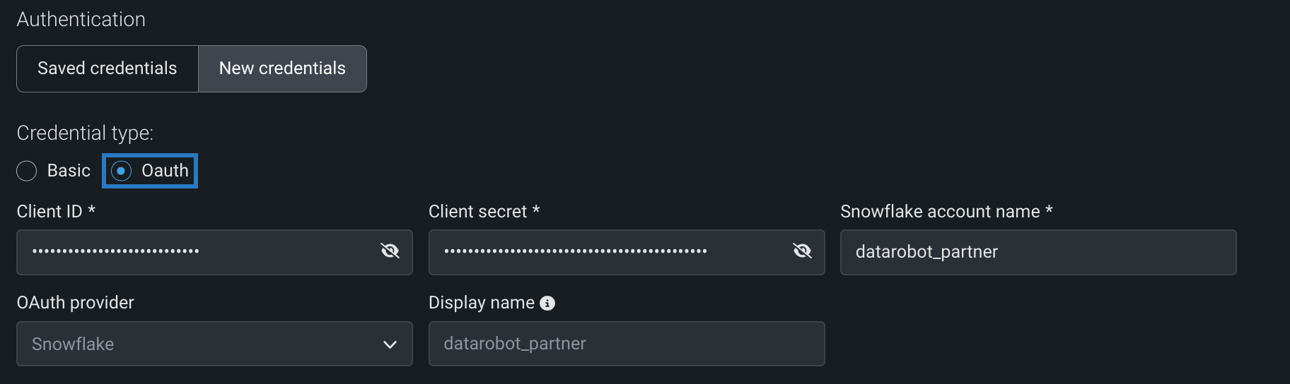
Task: Switch to the Saved credentials tab
Action: click(x=107, y=68)
